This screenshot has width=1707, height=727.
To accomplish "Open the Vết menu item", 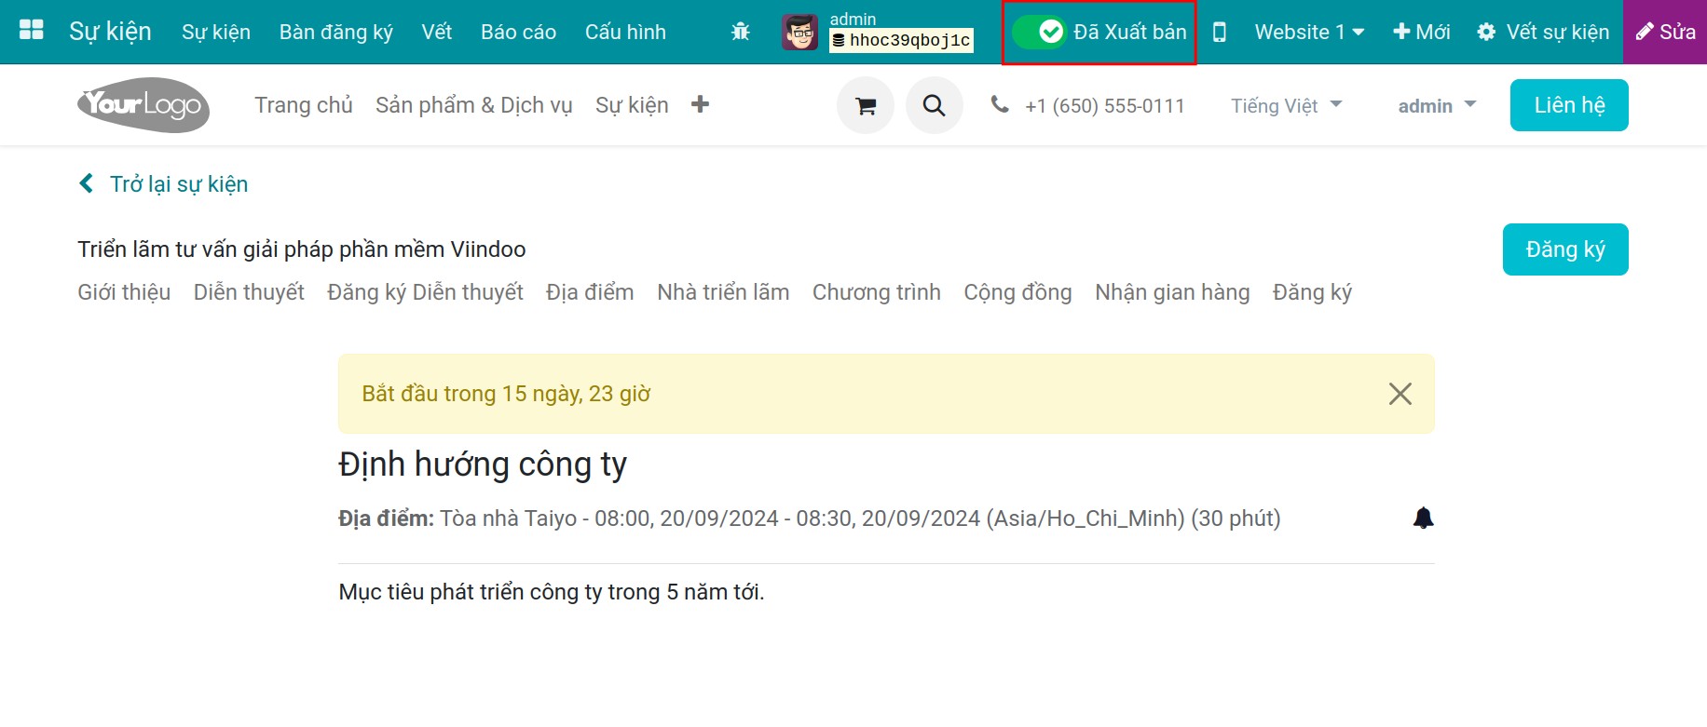I will tap(436, 32).
